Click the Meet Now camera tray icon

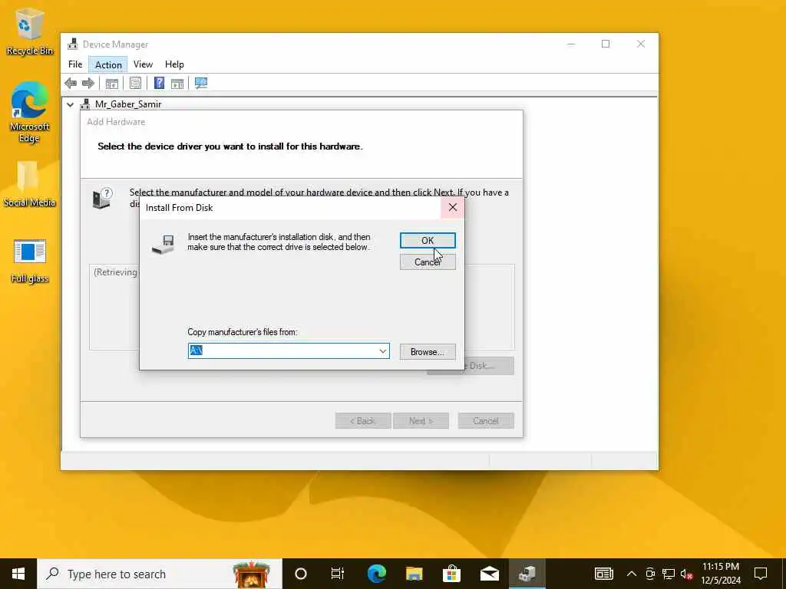[x=650, y=574]
